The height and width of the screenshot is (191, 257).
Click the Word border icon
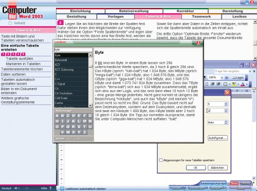point(225,84)
